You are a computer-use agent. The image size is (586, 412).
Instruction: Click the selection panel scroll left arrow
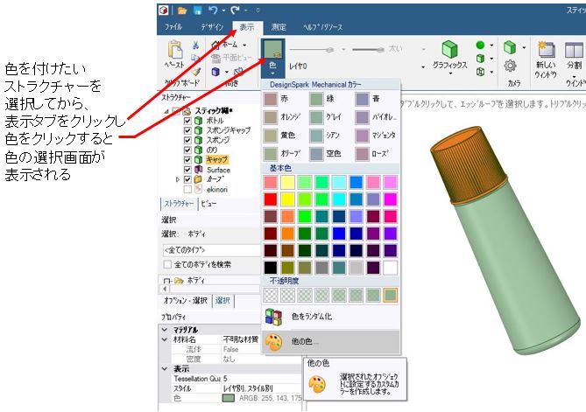point(165,289)
